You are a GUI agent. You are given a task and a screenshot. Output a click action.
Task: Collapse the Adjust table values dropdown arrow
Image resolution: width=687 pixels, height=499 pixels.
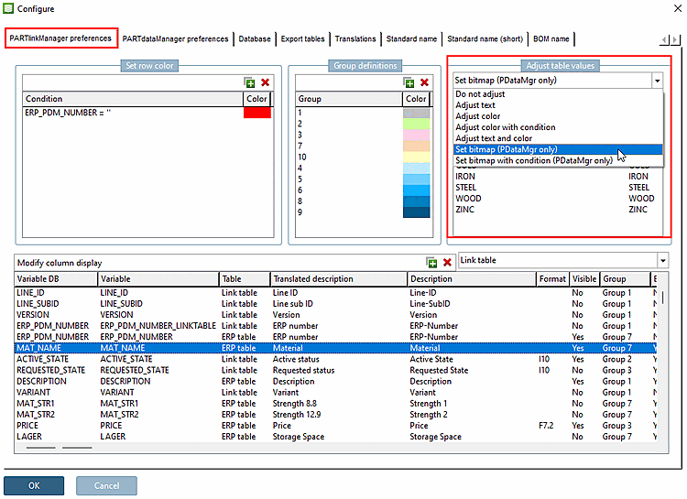657,81
